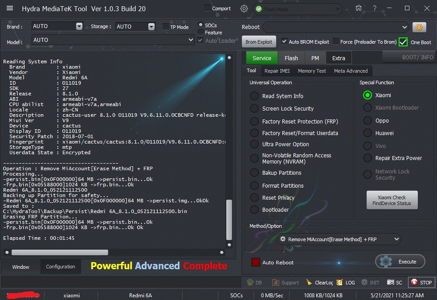Check Force (Preloader To Brom)

(x=336, y=41)
